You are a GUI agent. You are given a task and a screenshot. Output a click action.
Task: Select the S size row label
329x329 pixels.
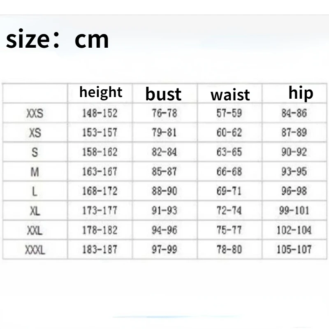click(35, 152)
